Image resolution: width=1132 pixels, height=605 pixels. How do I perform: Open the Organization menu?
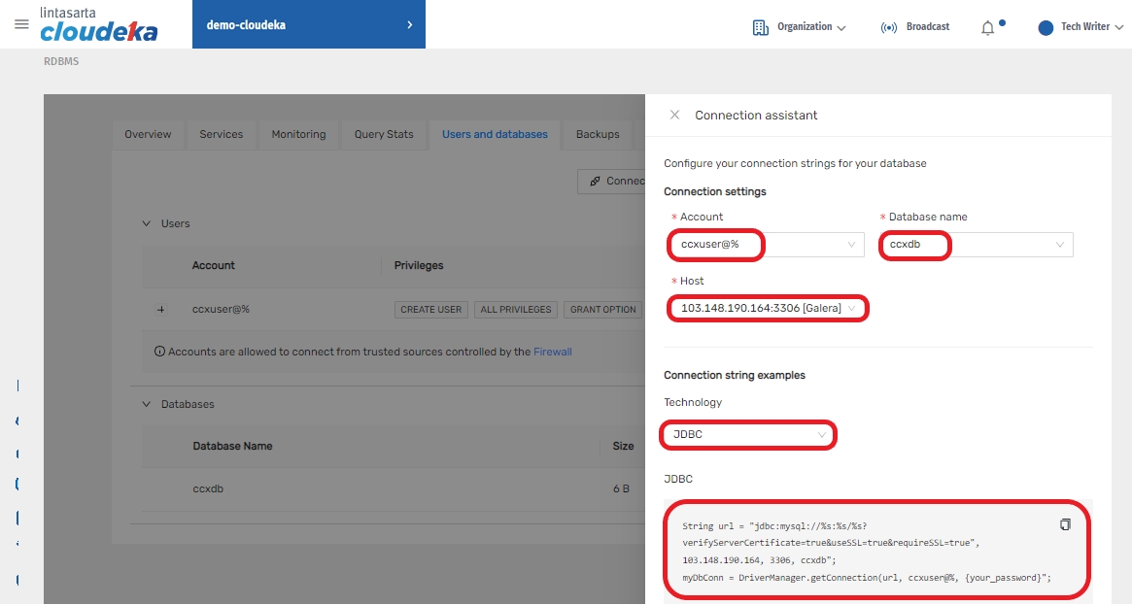click(x=799, y=27)
